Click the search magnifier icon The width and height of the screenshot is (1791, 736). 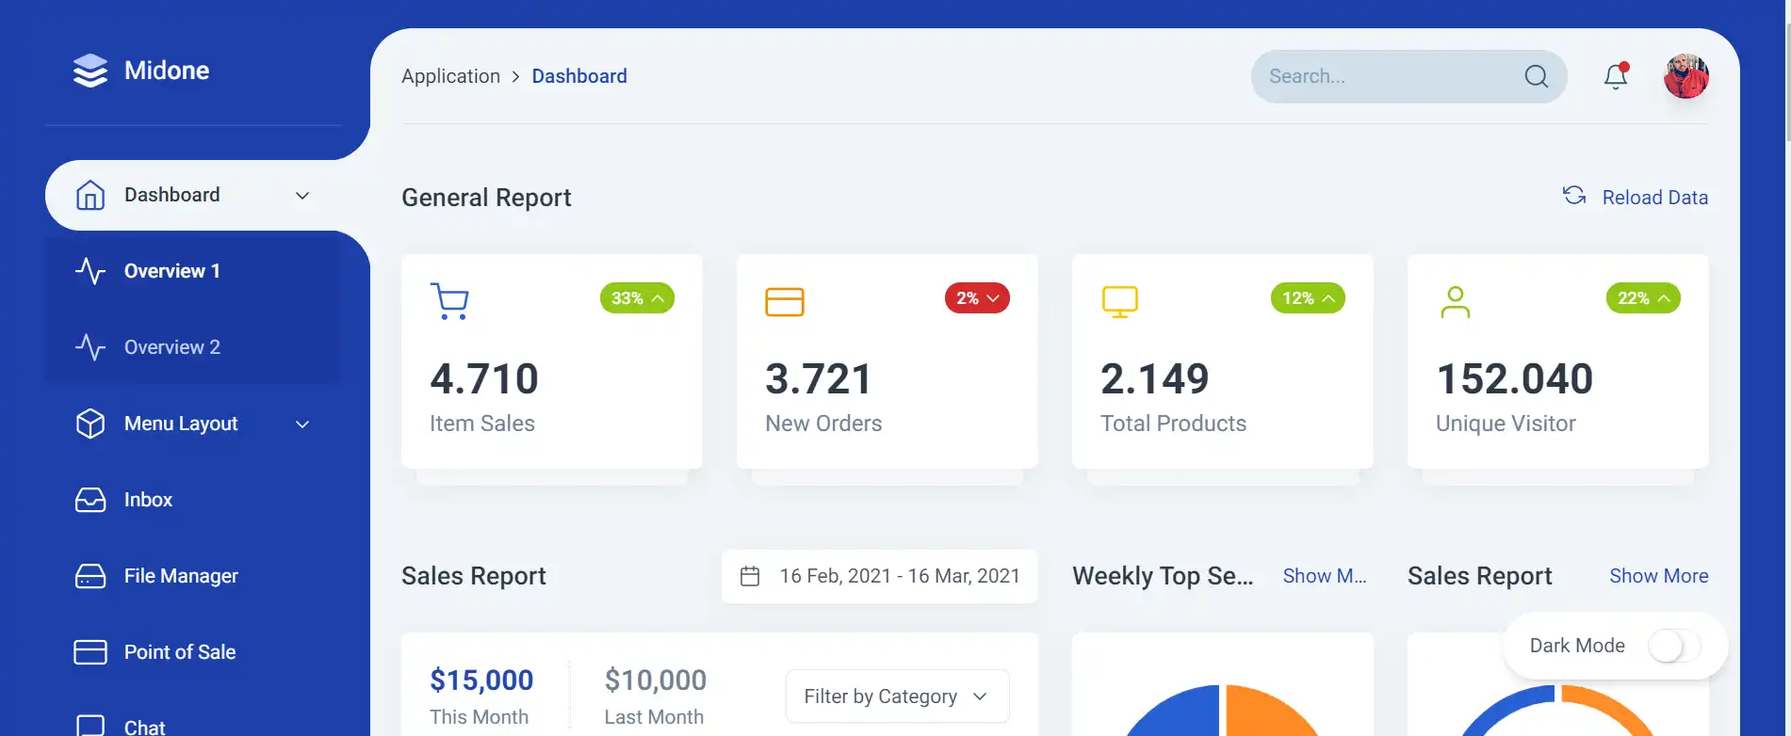1536,76
